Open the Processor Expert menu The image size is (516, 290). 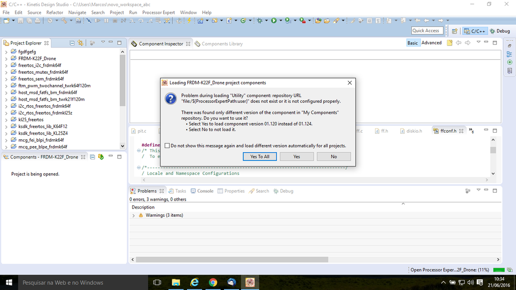159,12
